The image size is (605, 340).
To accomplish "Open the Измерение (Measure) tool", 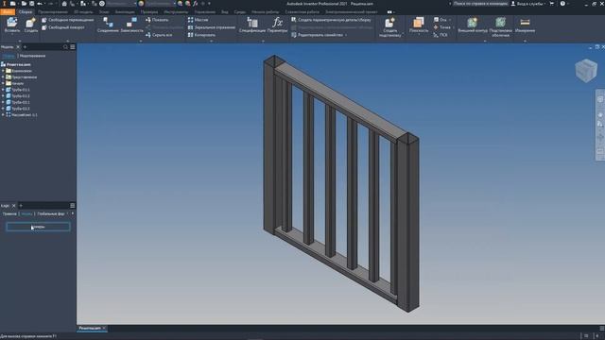I will [525, 25].
